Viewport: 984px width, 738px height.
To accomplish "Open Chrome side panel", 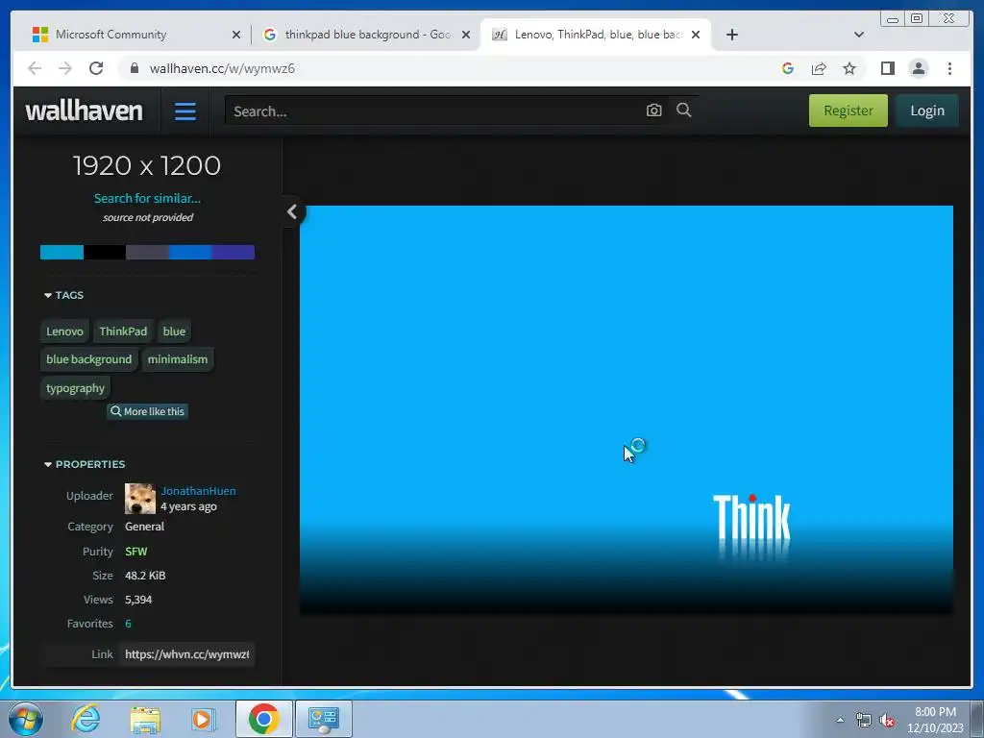I will click(x=887, y=68).
